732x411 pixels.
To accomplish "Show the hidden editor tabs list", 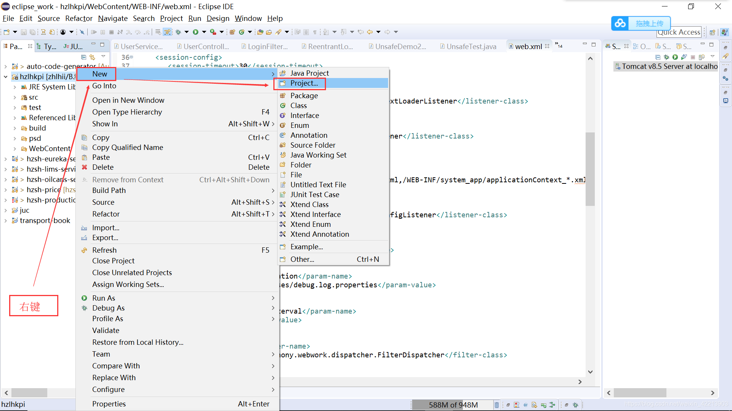I will 559,45.
